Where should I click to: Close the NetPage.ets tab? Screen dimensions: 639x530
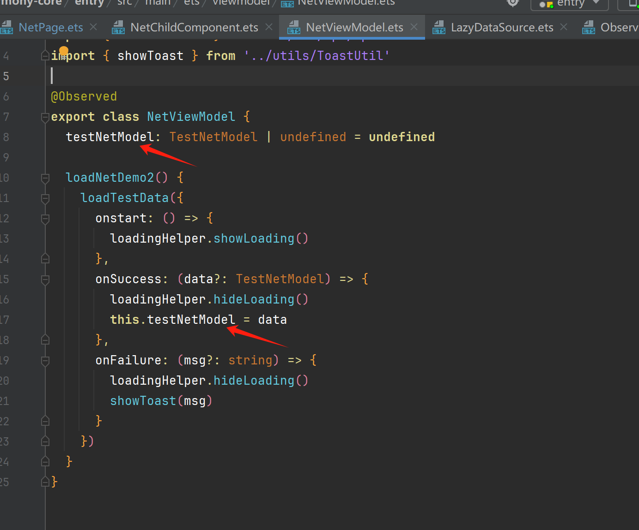pyautogui.click(x=93, y=27)
